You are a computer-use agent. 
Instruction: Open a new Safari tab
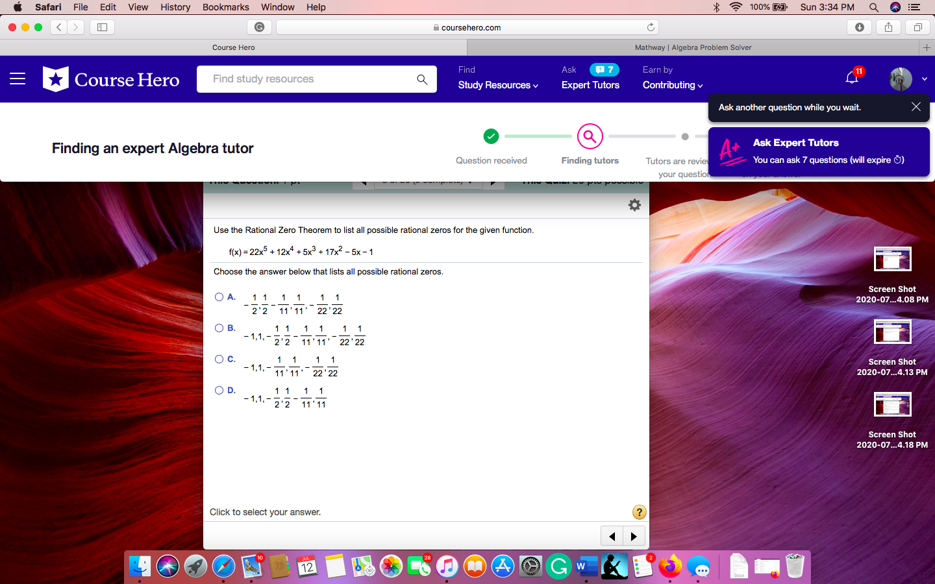(927, 47)
